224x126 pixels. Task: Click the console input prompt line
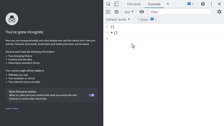click(163, 38)
